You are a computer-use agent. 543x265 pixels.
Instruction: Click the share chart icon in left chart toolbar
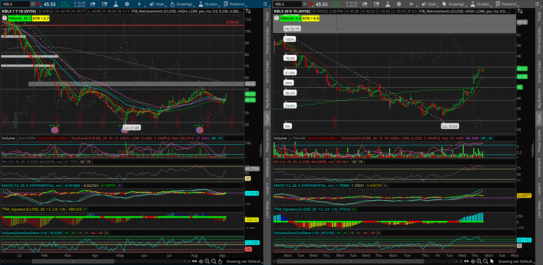[93, 4]
